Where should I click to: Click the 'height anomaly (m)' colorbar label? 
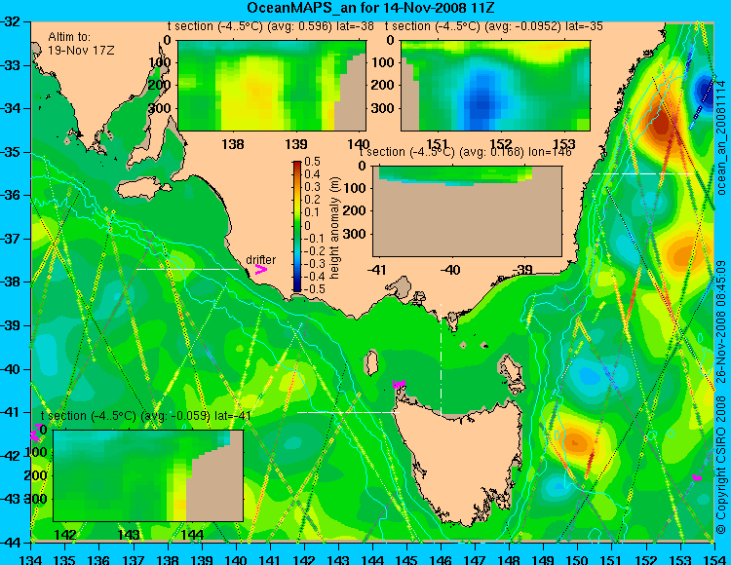point(334,228)
